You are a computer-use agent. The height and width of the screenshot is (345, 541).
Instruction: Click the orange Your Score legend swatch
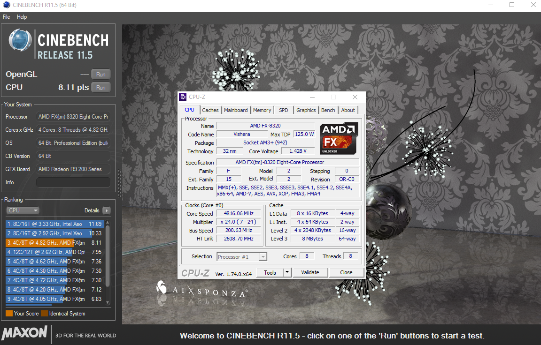pyautogui.click(x=9, y=313)
